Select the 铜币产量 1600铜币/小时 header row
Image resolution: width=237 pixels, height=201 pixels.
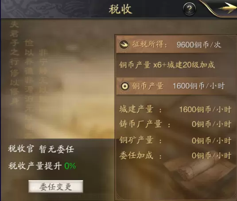pyautogui.click(x=176, y=86)
